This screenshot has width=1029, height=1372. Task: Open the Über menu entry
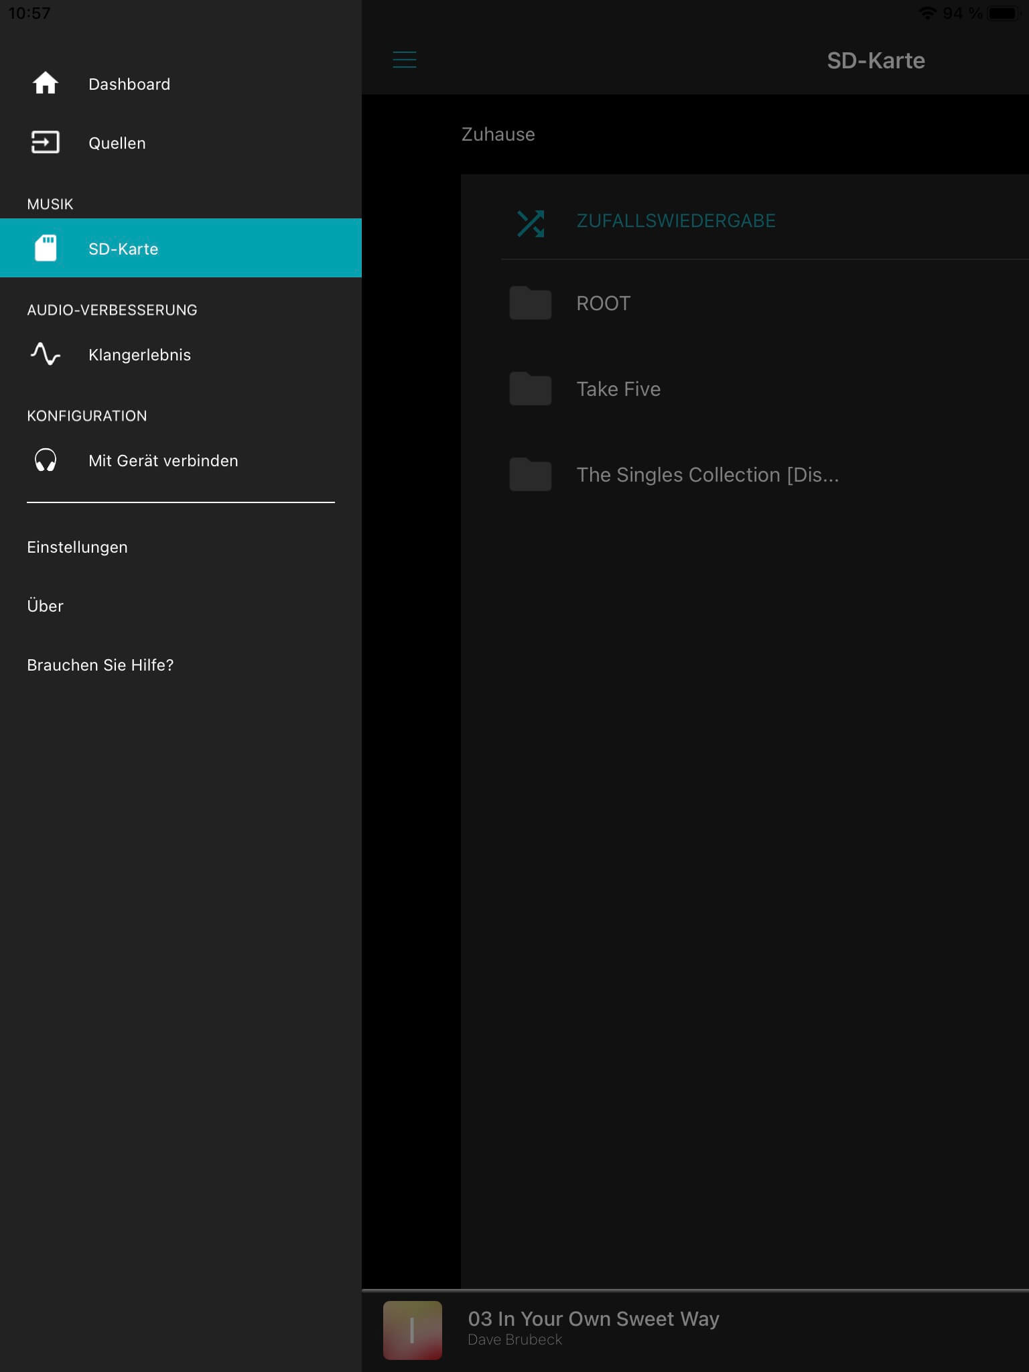click(45, 606)
